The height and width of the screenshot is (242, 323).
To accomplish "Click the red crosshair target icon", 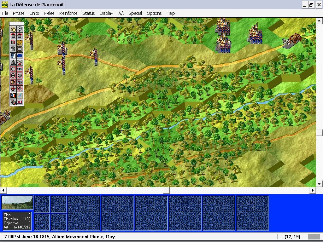I will click(20, 89).
